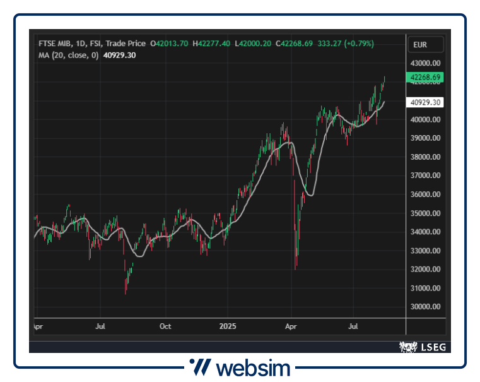
Task: Click the white 40929.30 MA value tag
Action: [x=425, y=102]
